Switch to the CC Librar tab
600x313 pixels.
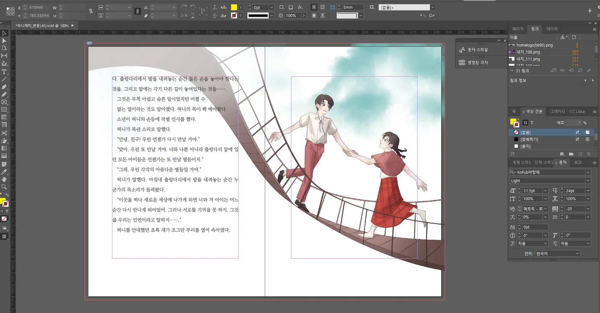577,112
